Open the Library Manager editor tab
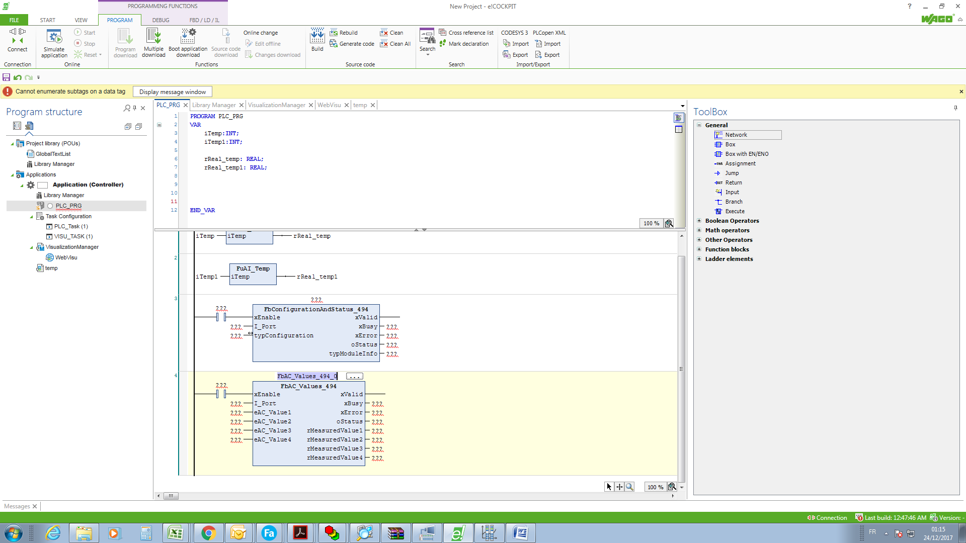966x543 pixels. point(214,105)
